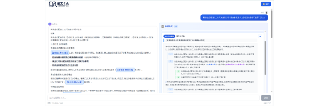
Task: Click the count badge next to 参照条文
Action: coord(175,26)
